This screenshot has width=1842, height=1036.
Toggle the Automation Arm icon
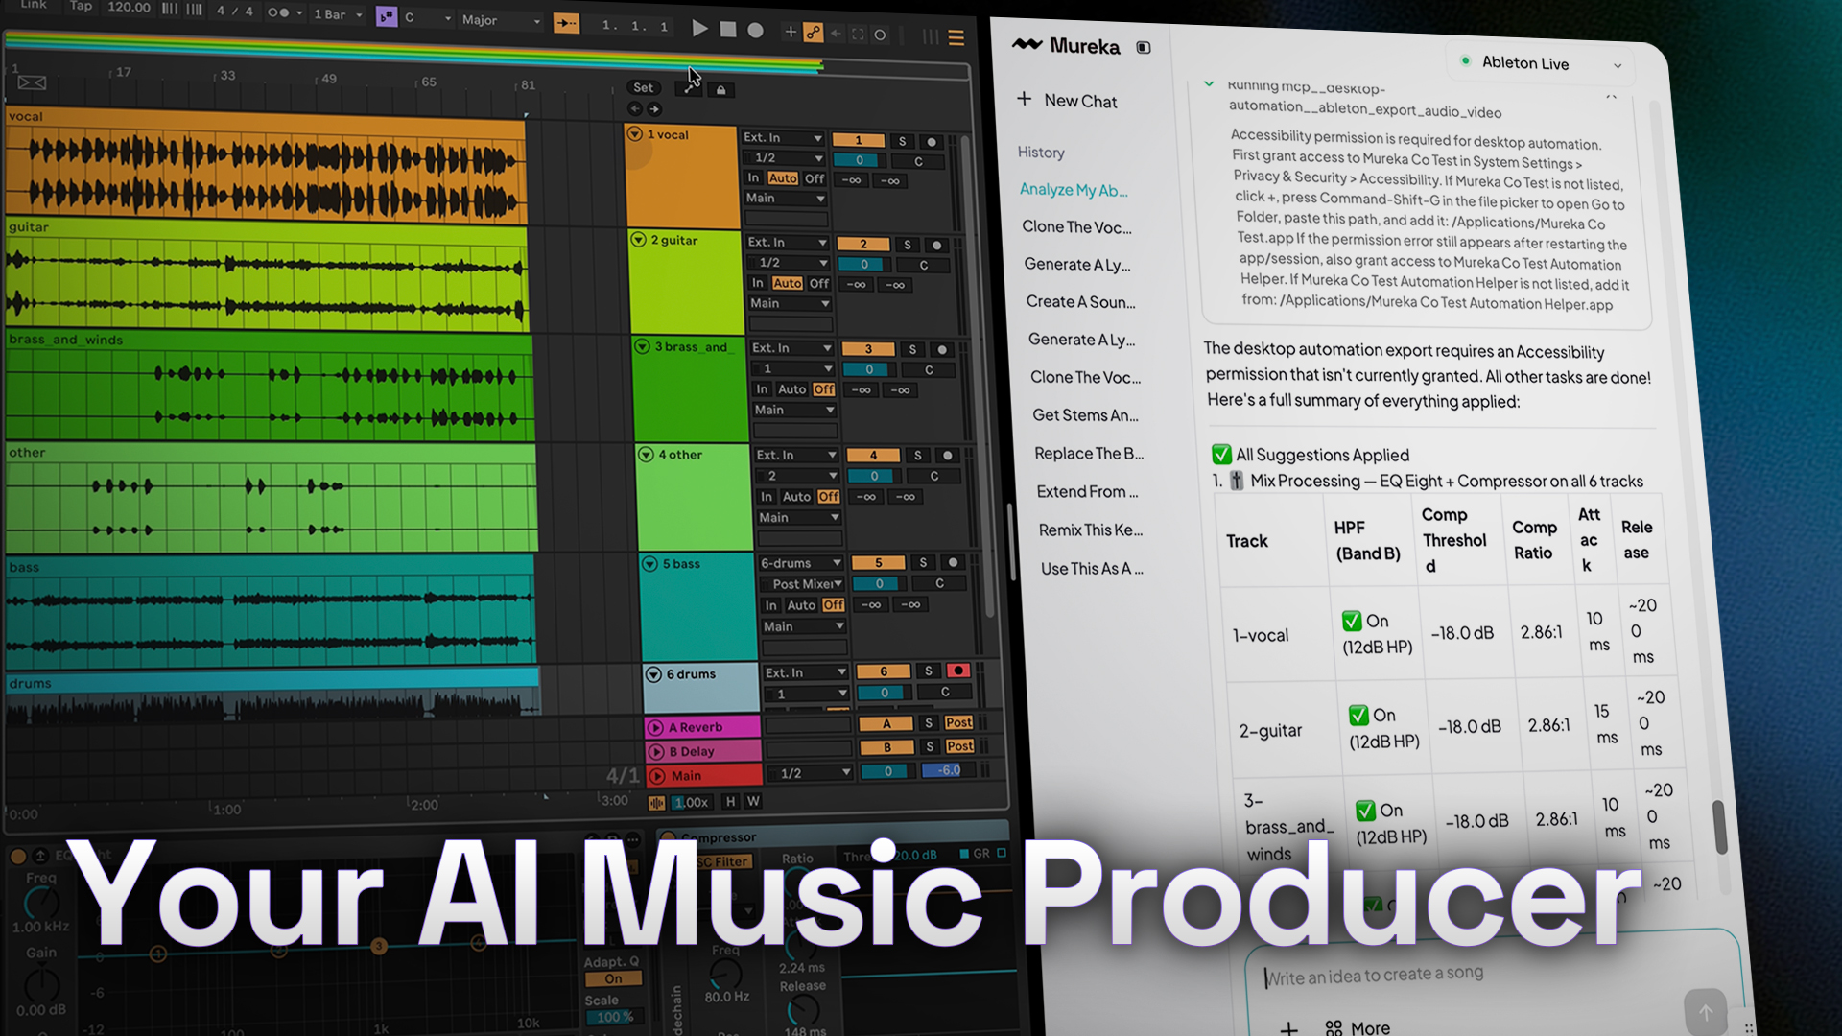pyautogui.click(x=814, y=33)
